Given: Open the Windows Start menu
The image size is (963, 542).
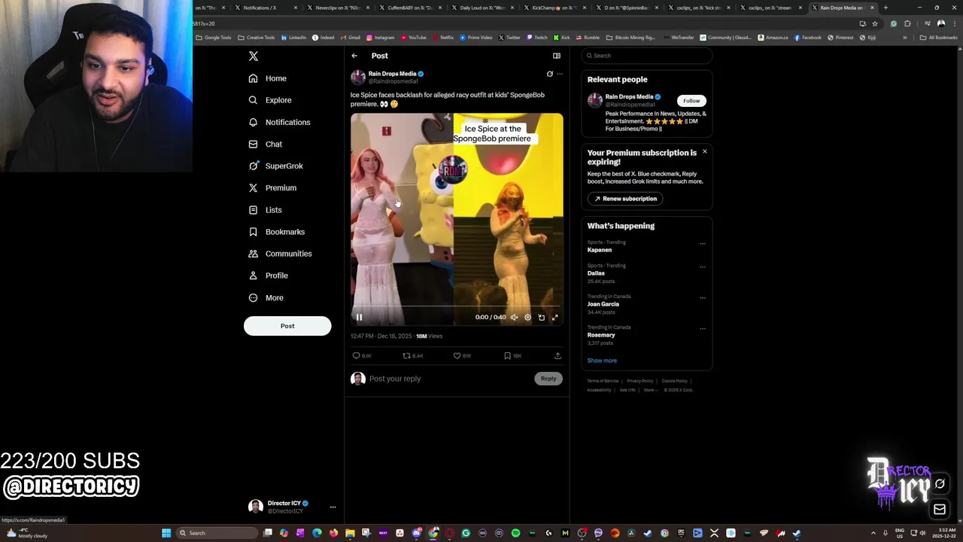Looking at the screenshot, I should click(166, 533).
